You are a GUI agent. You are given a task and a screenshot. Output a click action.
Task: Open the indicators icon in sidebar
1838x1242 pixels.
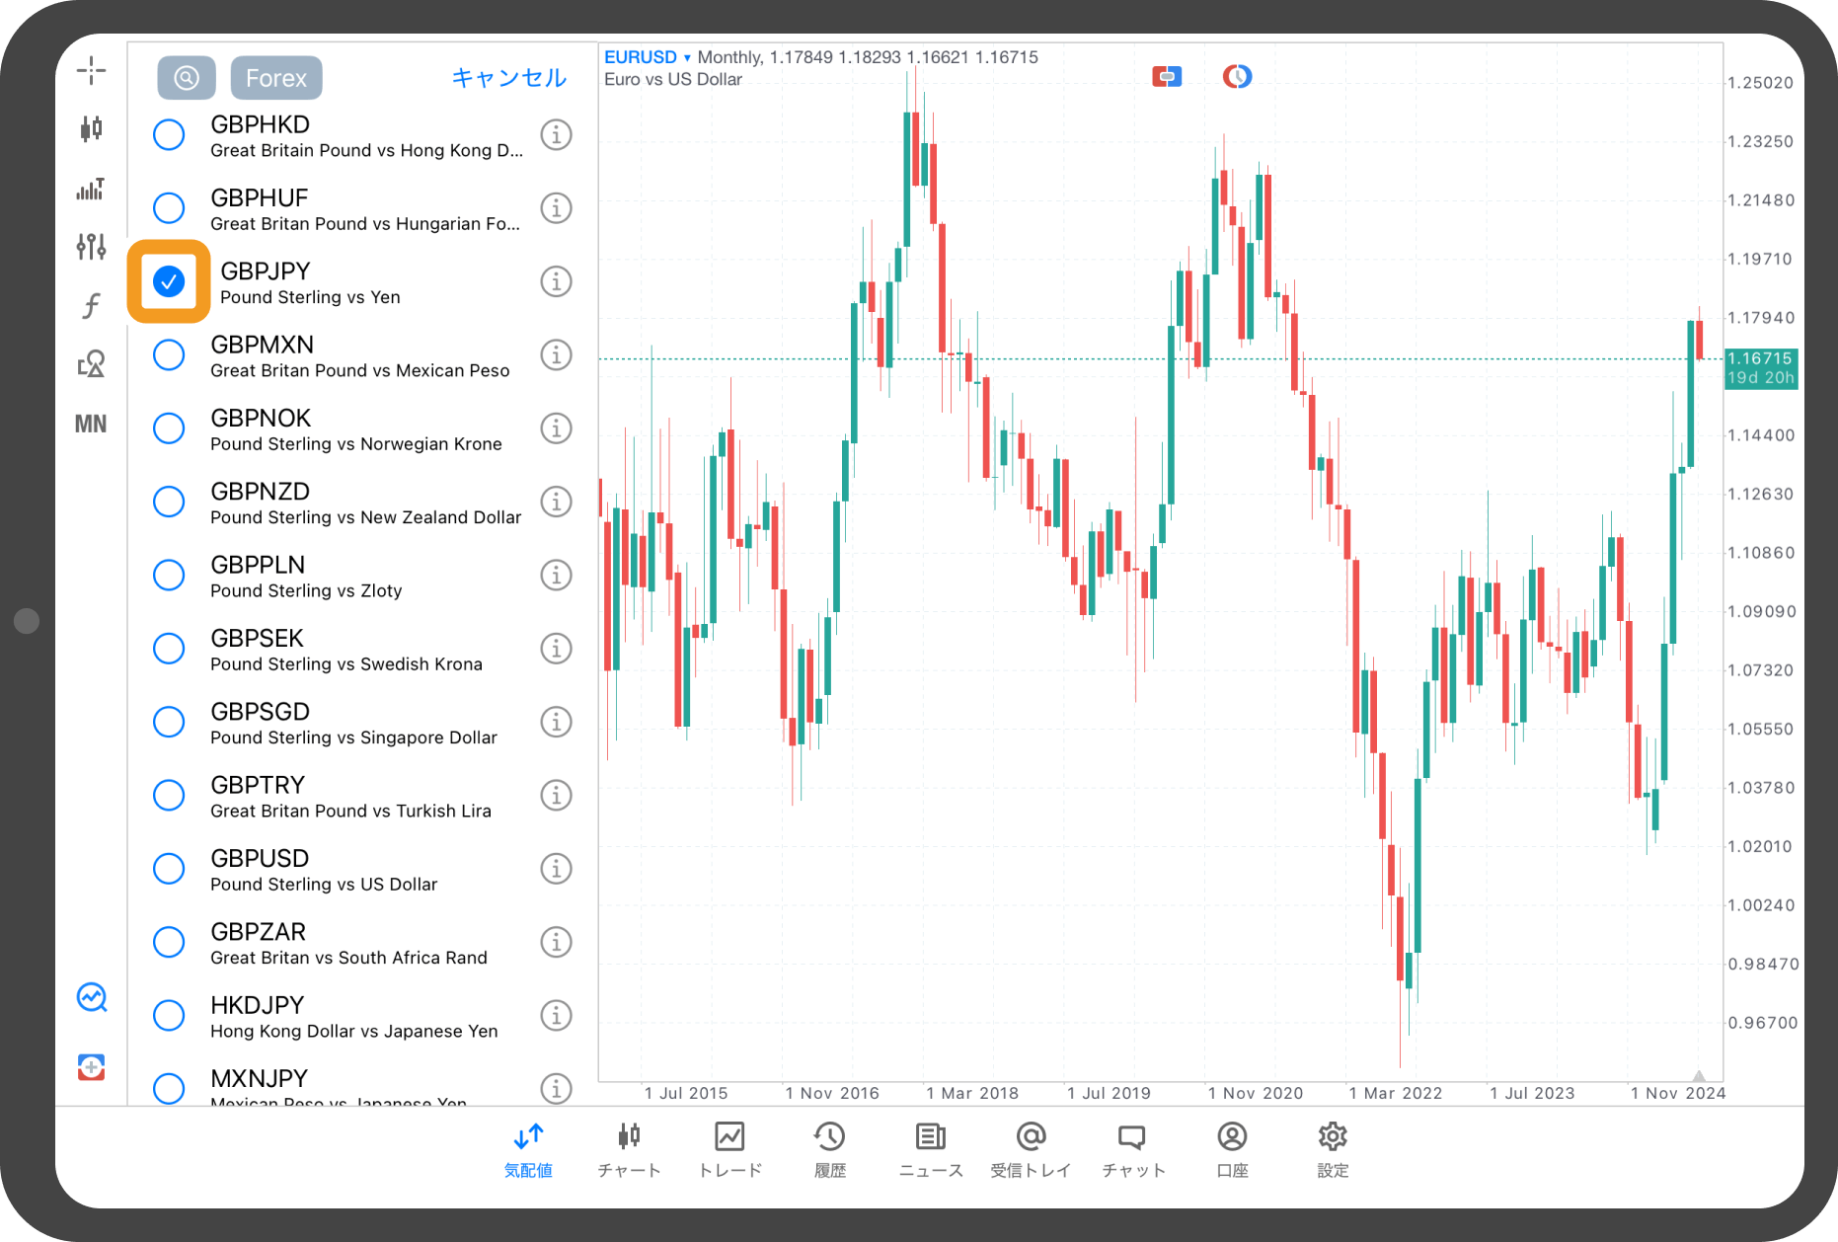[x=91, y=188]
